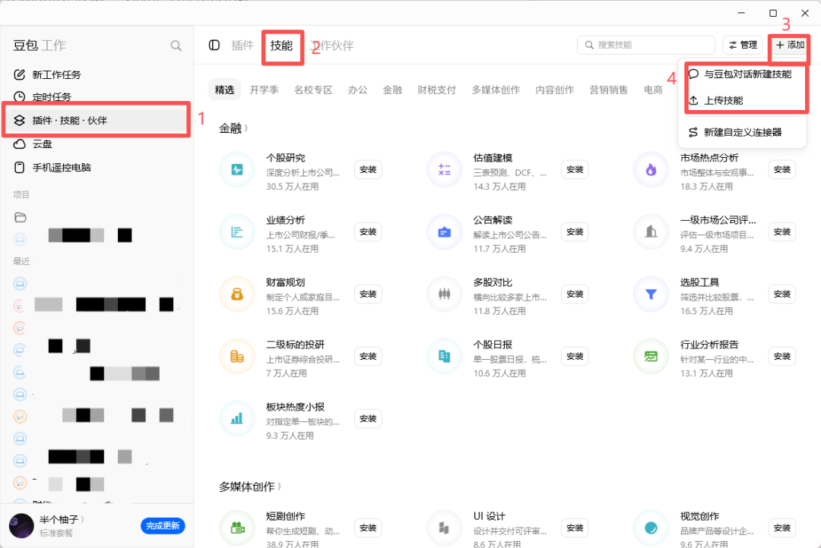Select the 营销销售 category tab

pos(608,90)
